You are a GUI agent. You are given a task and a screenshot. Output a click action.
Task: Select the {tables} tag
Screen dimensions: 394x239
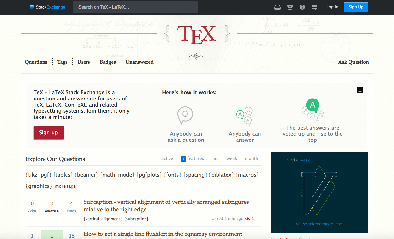(x=63, y=175)
